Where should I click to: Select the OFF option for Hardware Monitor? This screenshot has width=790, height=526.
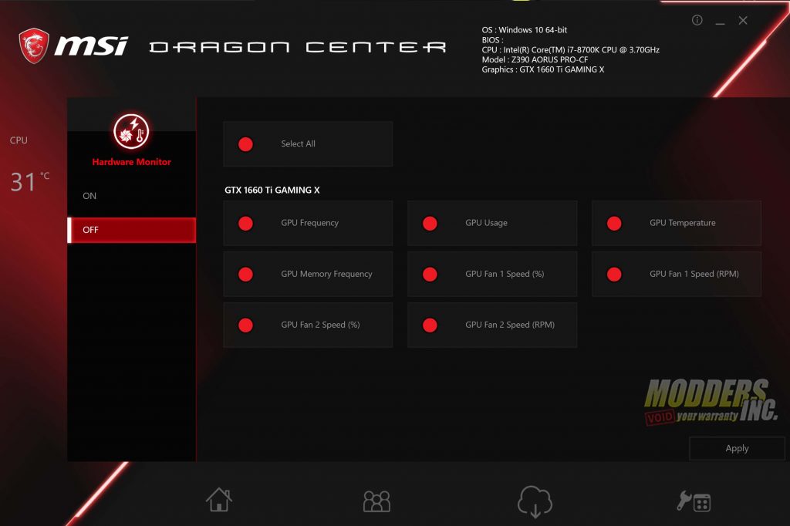pyautogui.click(x=131, y=231)
